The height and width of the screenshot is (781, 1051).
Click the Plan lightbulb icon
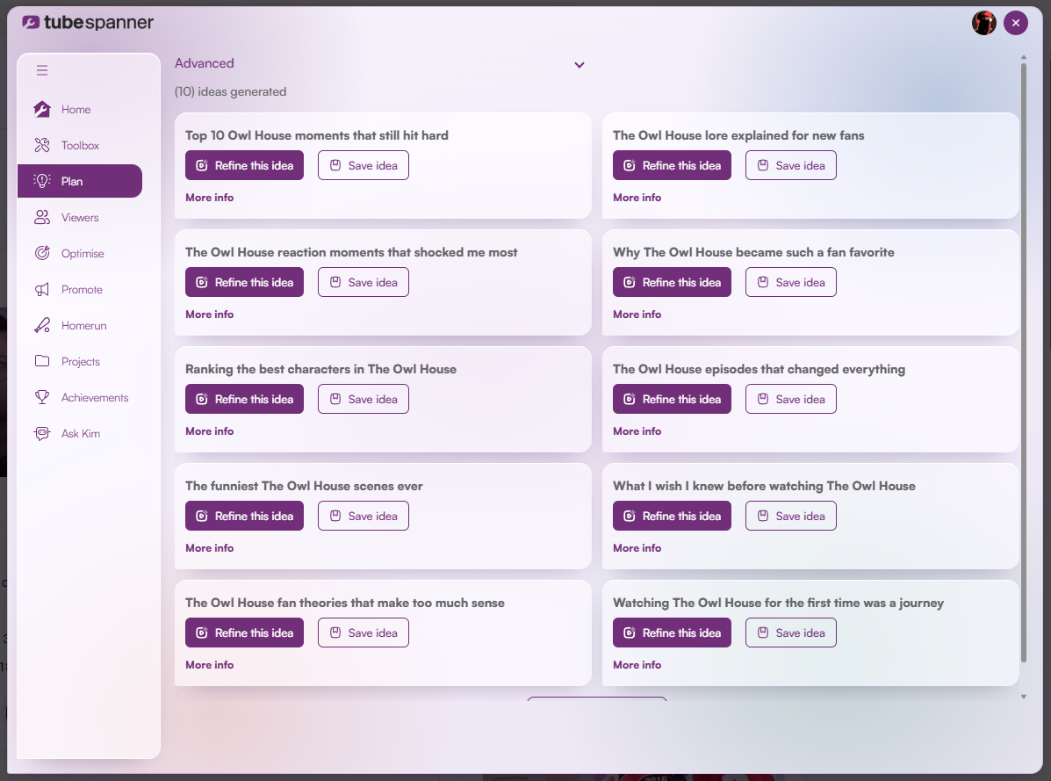click(x=42, y=181)
